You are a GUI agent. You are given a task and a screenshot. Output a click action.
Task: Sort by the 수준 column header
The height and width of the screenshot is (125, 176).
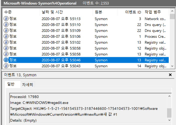pyautogui.click(x=21, y=12)
